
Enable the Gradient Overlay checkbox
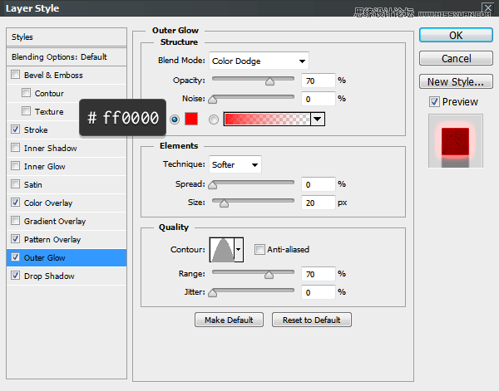tap(15, 221)
